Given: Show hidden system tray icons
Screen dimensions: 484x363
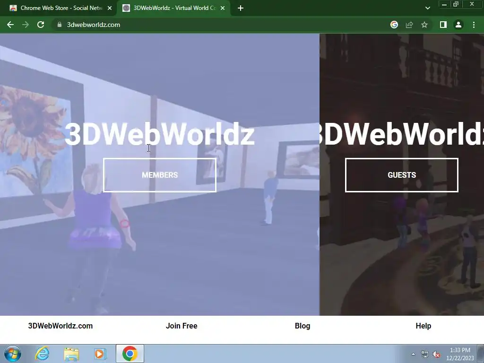Looking at the screenshot, I should tap(413, 354).
